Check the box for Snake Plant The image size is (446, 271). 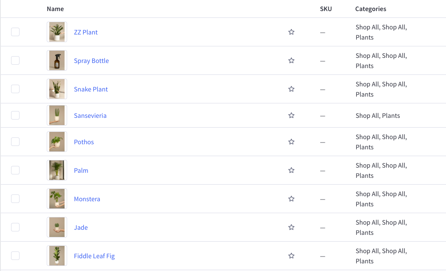pyautogui.click(x=15, y=89)
